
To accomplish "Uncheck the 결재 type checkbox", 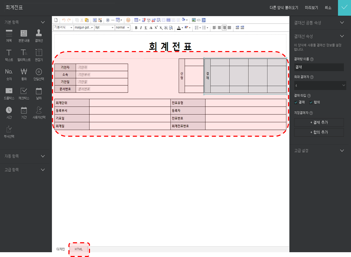I will (296, 102).
